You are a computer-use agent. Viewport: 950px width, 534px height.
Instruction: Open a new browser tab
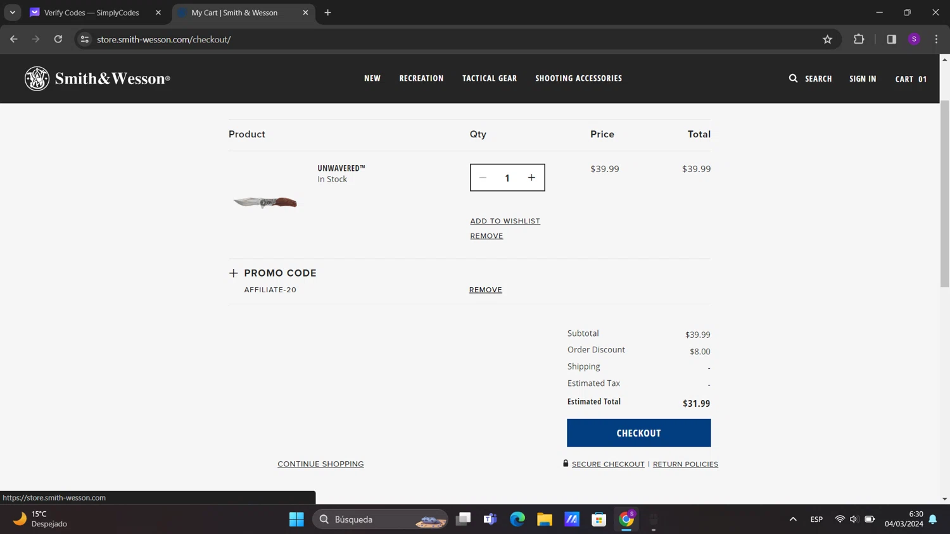(x=327, y=13)
